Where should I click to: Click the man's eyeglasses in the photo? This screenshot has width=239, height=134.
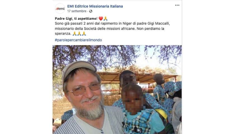pyautogui.click(x=84, y=89)
